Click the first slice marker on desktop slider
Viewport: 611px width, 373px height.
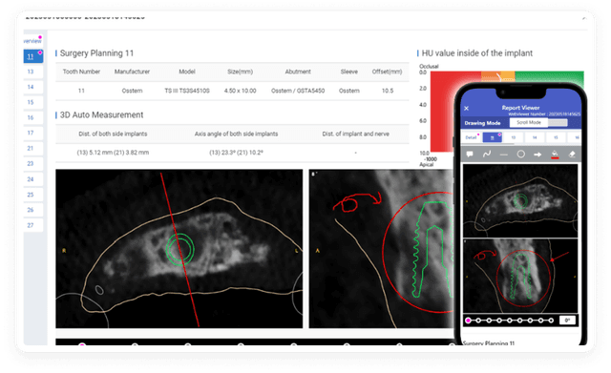coord(82,344)
